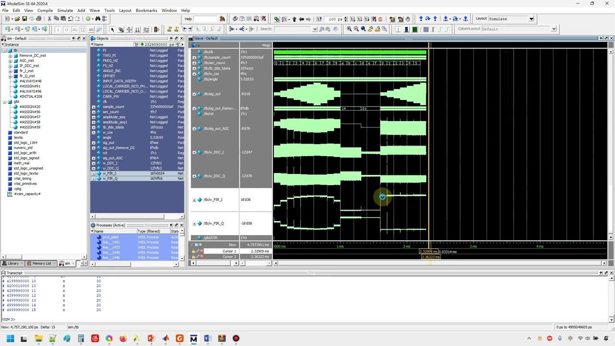Click the Zoom In magnifier icon
The height and width of the screenshot is (346, 615).
(x=349, y=29)
